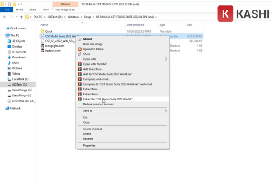Open Downloads in navigation pane

click(x=19, y=57)
